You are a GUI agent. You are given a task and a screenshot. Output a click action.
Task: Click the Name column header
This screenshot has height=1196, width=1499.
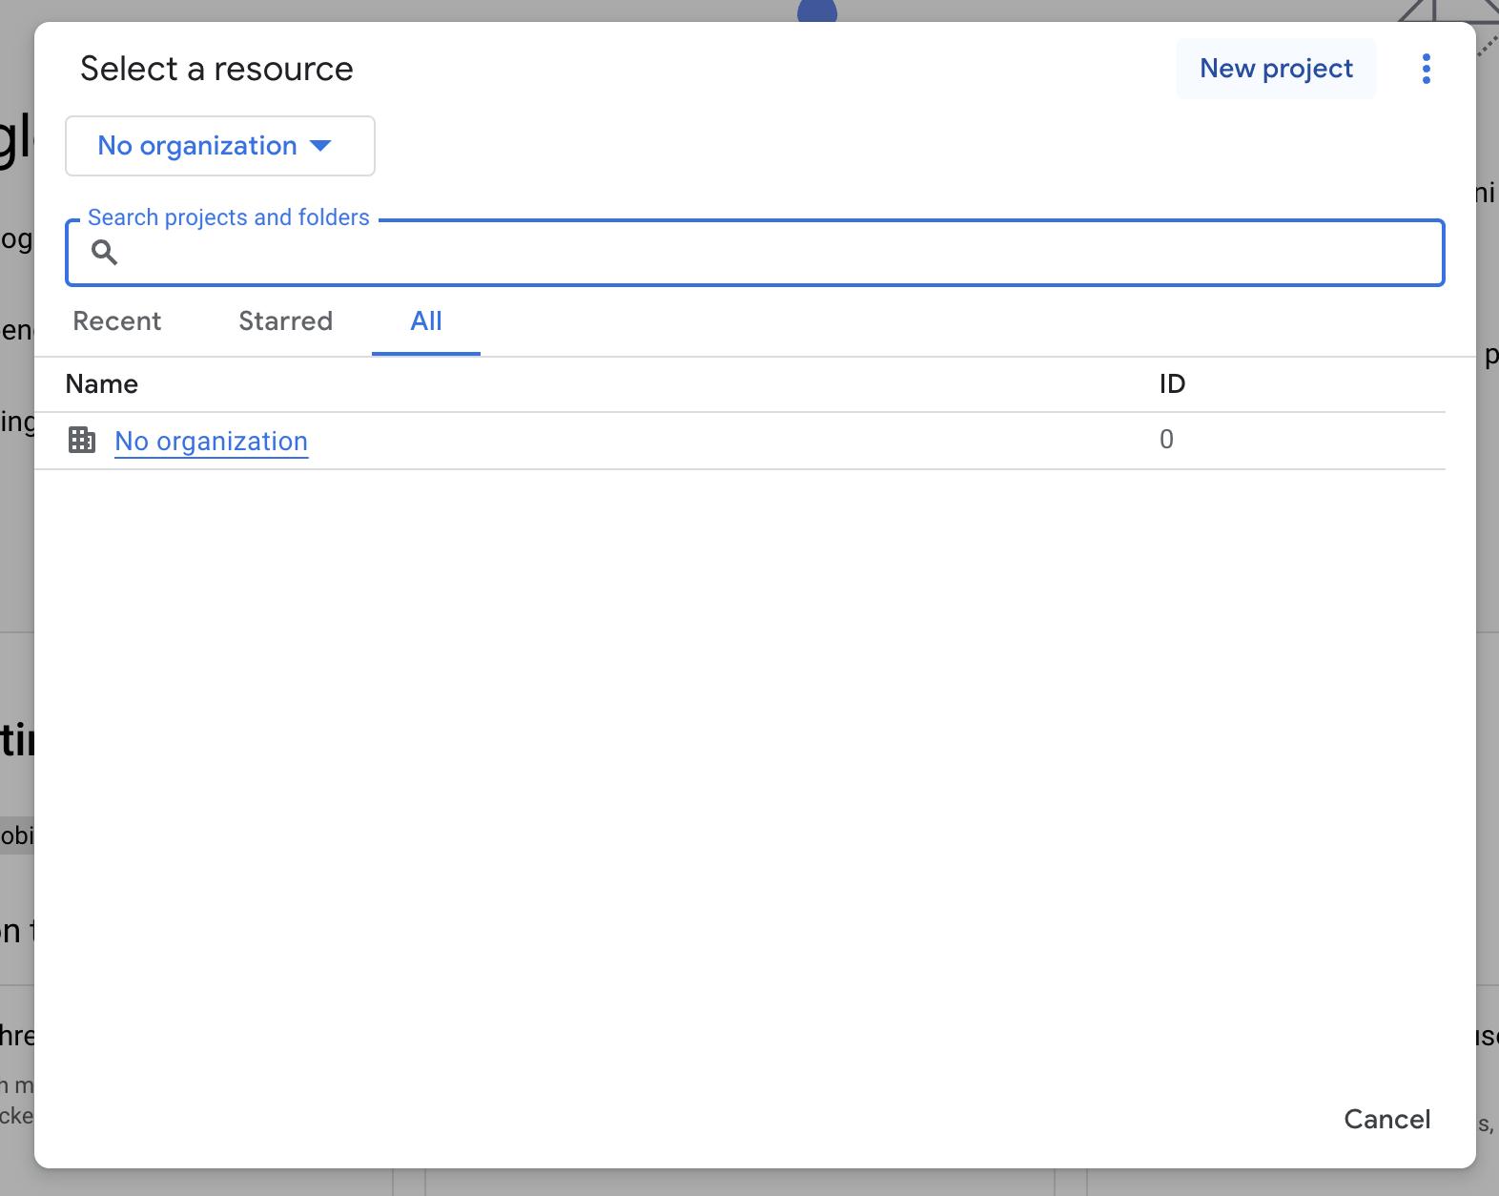pyautogui.click(x=102, y=384)
